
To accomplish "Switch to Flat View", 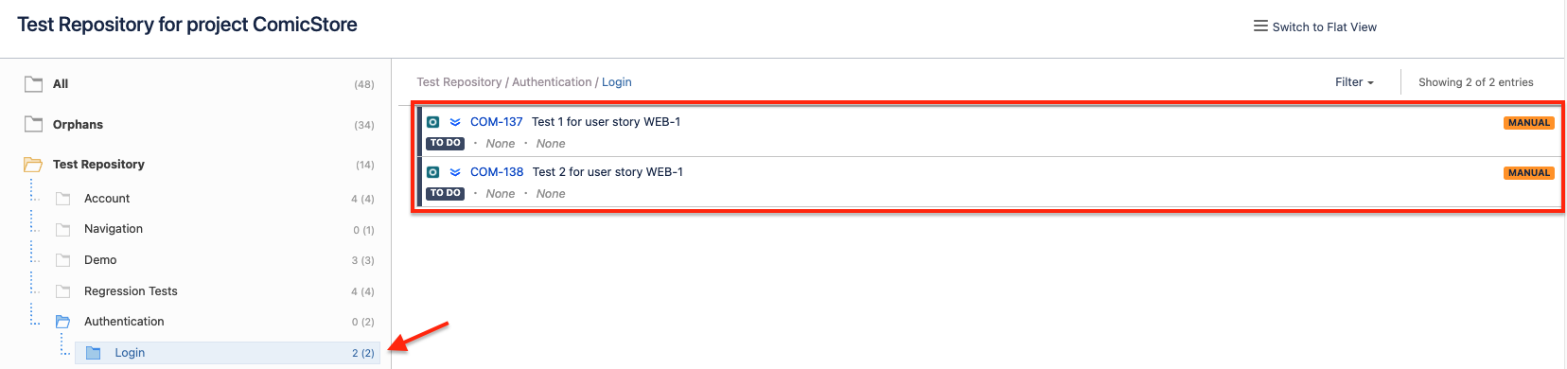I will pyautogui.click(x=1324, y=26).
